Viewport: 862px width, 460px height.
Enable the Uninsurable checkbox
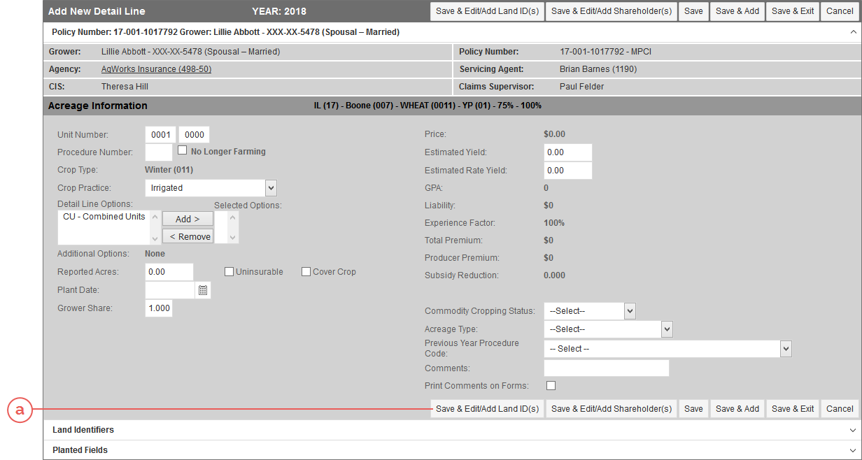point(229,271)
